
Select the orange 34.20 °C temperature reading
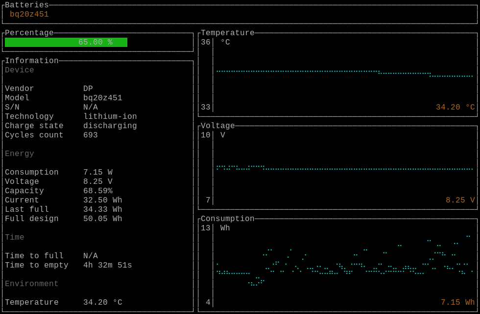point(455,107)
